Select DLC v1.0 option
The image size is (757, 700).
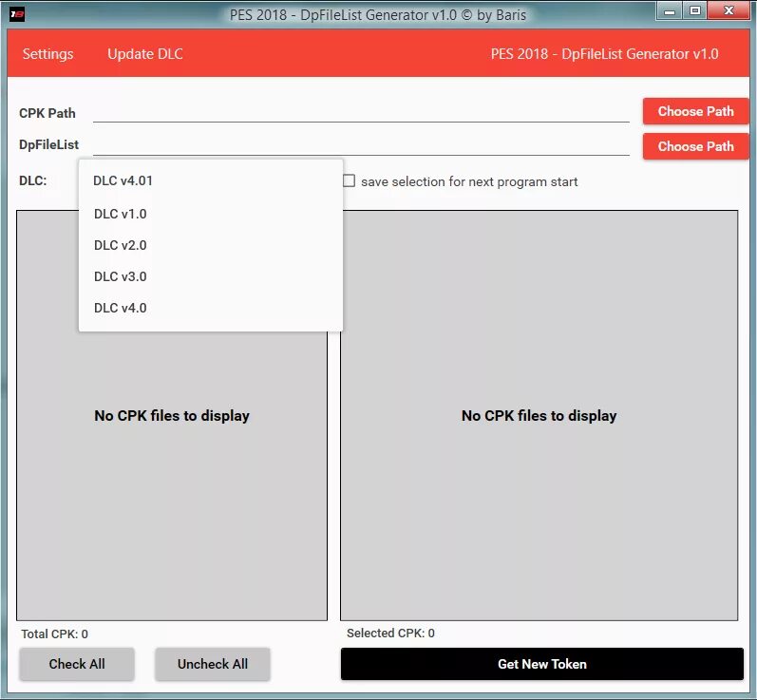coord(211,214)
